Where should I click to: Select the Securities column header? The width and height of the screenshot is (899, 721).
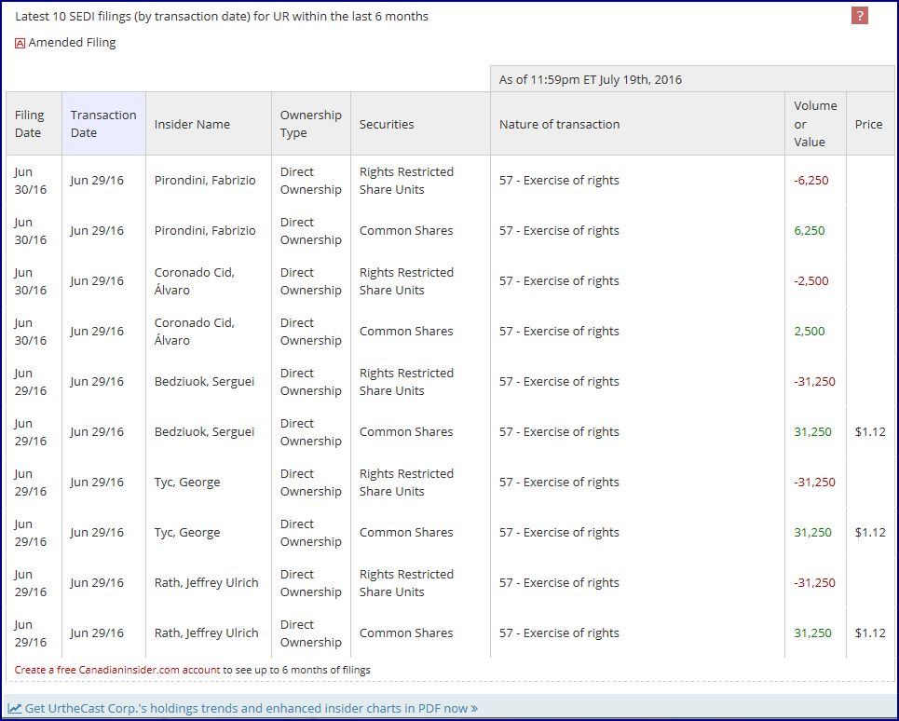[x=387, y=124]
